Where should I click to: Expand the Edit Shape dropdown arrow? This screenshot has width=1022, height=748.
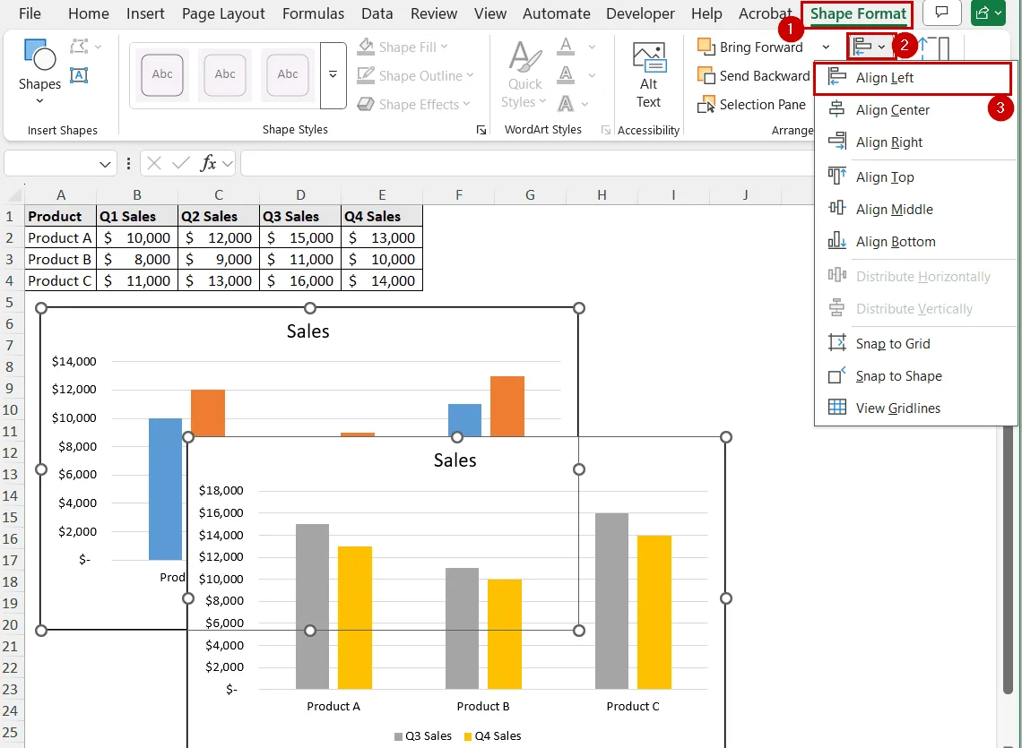pos(99,47)
